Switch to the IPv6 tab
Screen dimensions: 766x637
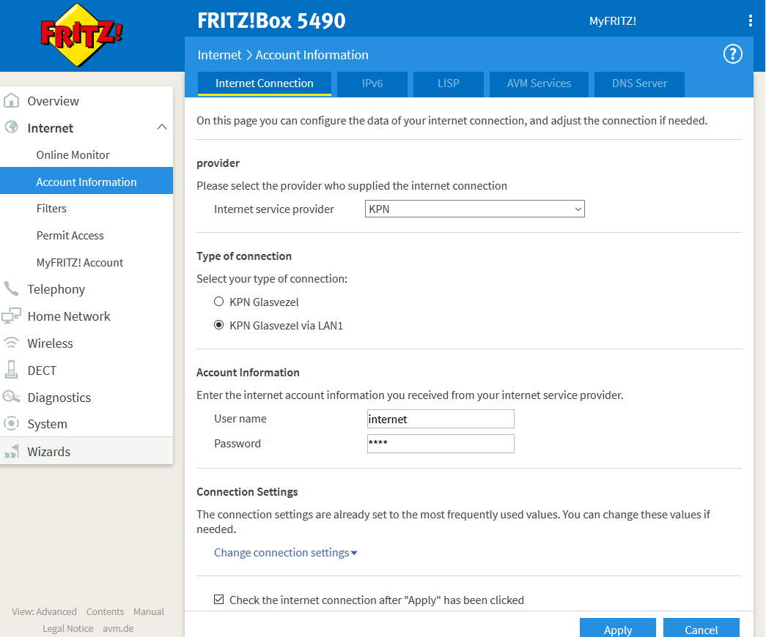(x=372, y=83)
